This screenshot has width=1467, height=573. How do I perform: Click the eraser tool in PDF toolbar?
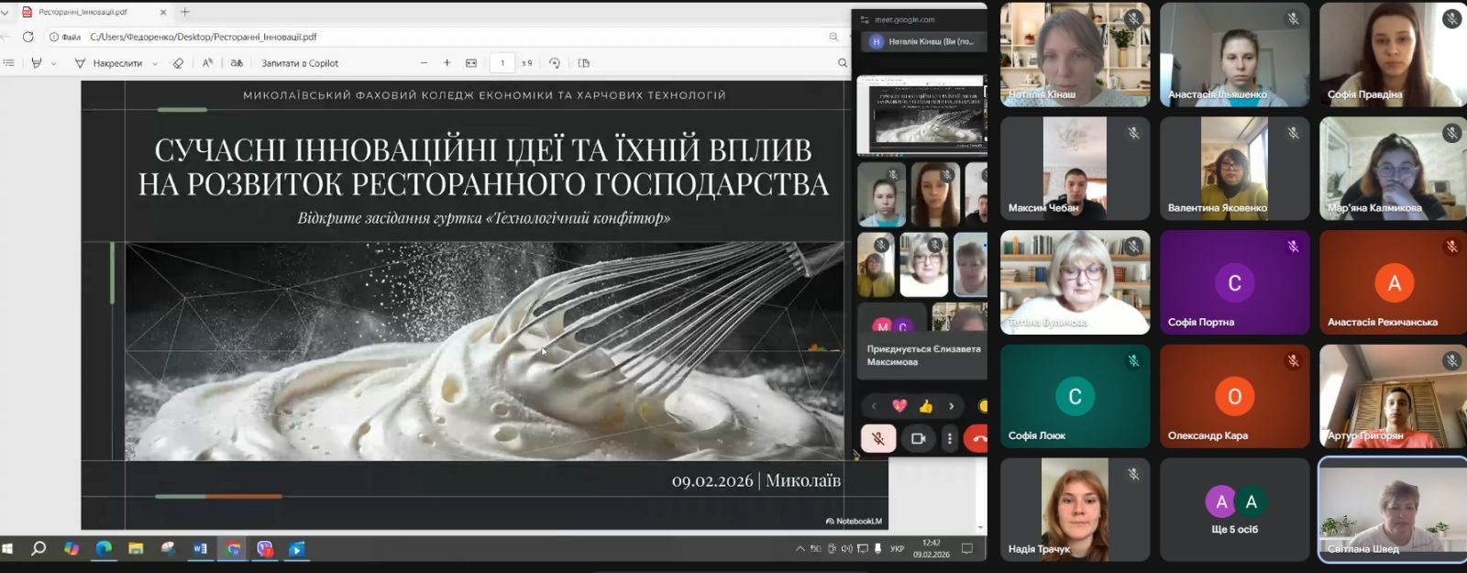click(x=178, y=63)
